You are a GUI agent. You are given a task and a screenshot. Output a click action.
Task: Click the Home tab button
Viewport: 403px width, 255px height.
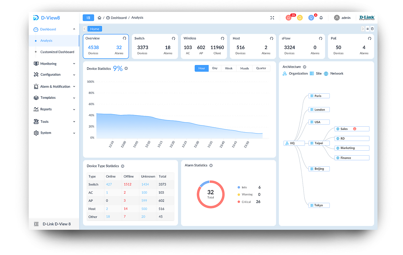tap(95, 29)
